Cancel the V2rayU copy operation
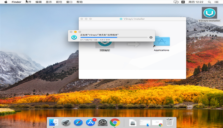This screenshot has height=128, width=223. pyautogui.click(x=151, y=37)
